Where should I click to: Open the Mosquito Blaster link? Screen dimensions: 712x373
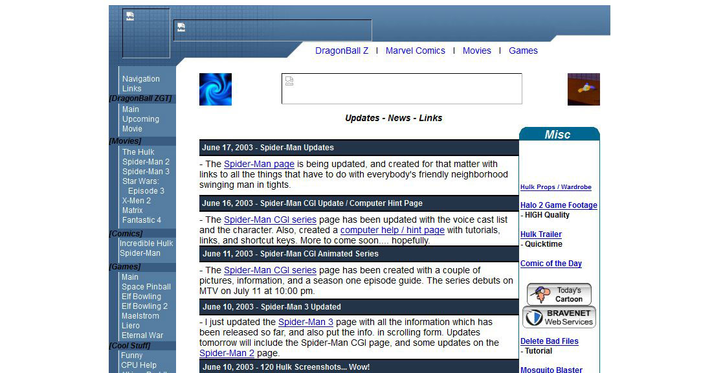coord(551,370)
